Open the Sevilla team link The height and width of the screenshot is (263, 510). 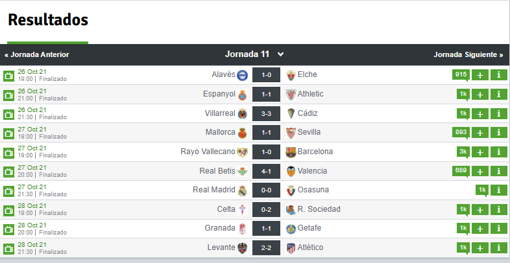[309, 132]
